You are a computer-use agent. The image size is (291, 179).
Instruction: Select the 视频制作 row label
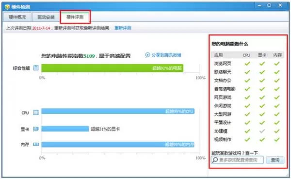coord(223,139)
